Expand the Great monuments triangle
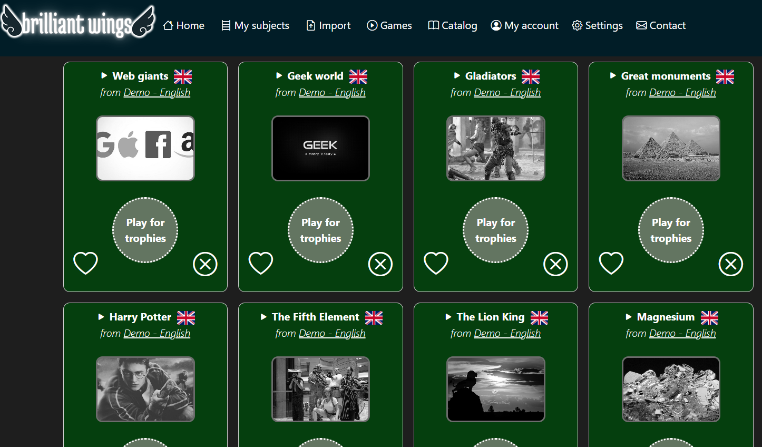The width and height of the screenshot is (762, 447). point(613,76)
